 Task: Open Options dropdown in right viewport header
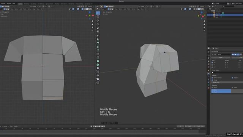(202, 6)
